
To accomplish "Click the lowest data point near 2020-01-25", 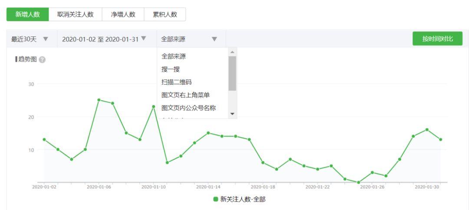I will pyautogui.click(x=358, y=182).
